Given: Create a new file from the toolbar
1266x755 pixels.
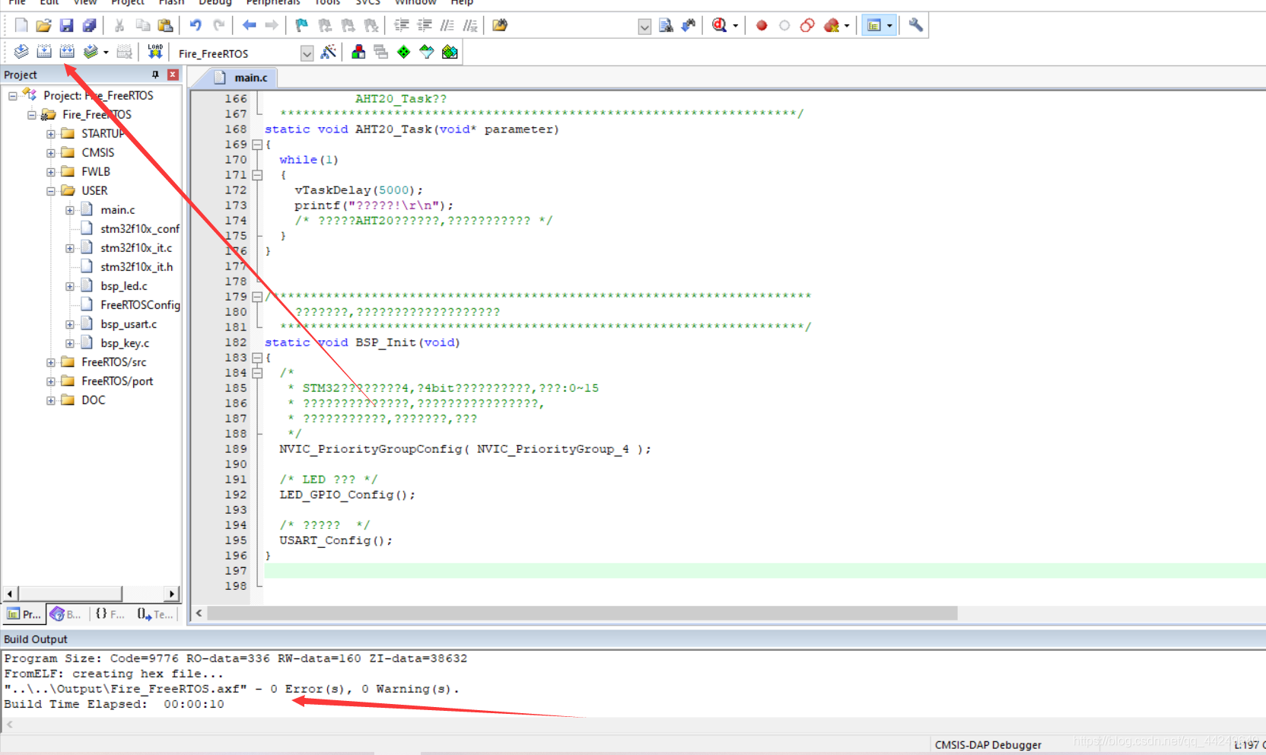Looking at the screenshot, I should [21, 25].
